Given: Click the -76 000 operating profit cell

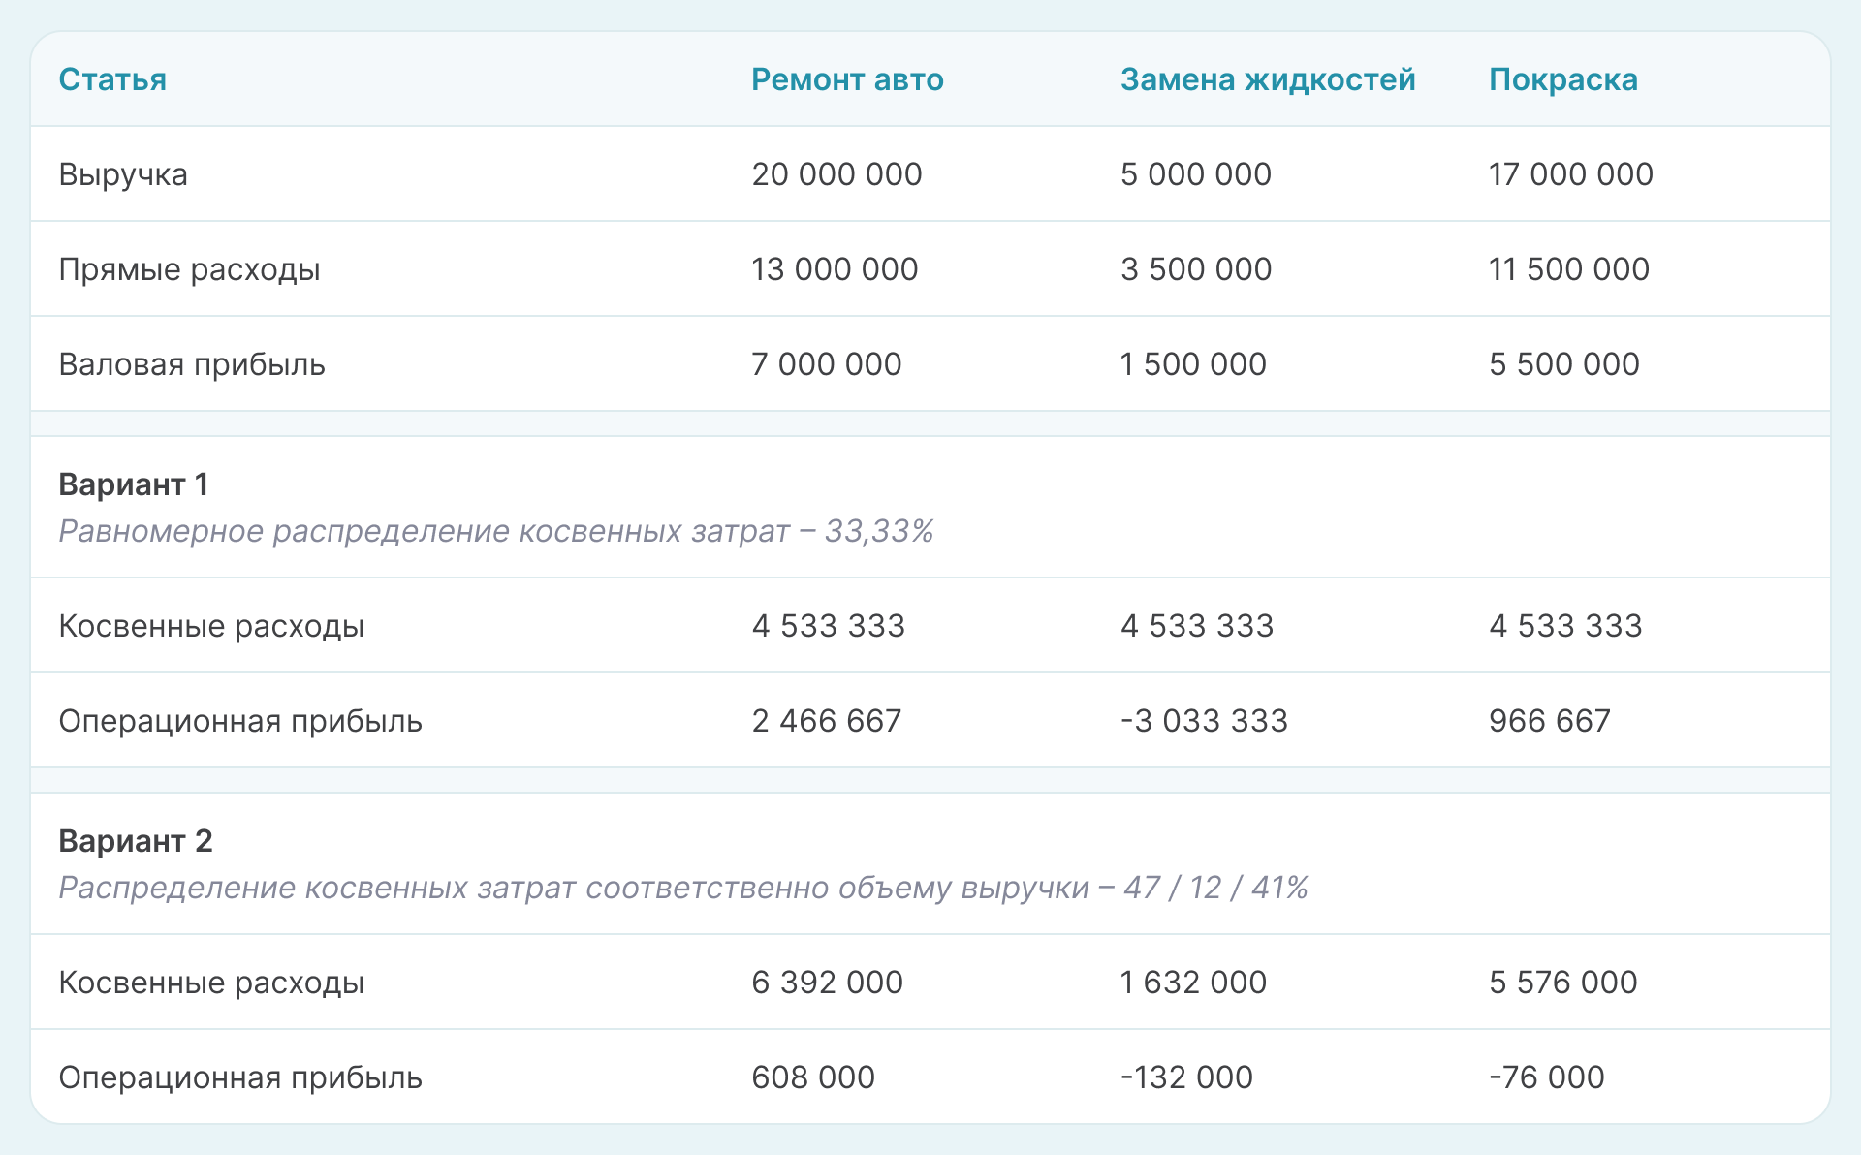Looking at the screenshot, I should click(1546, 1077).
